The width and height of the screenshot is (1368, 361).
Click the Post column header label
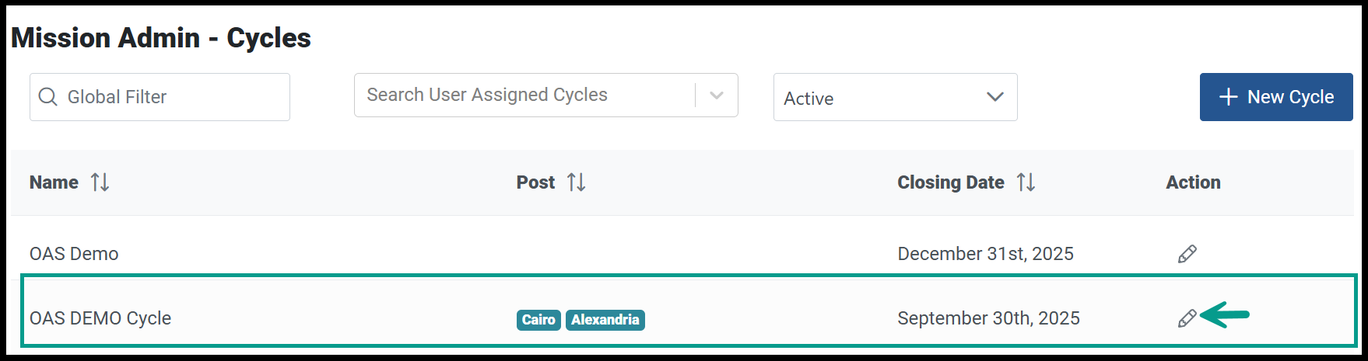click(x=535, y=182)
